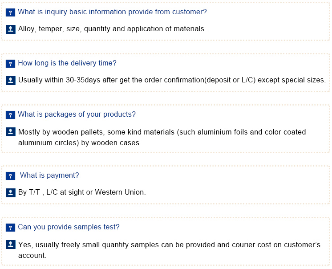This screenshot has height=269, width=332.
Task: Select 'How long is the delivery time?' question
Action: pos(67,63)
